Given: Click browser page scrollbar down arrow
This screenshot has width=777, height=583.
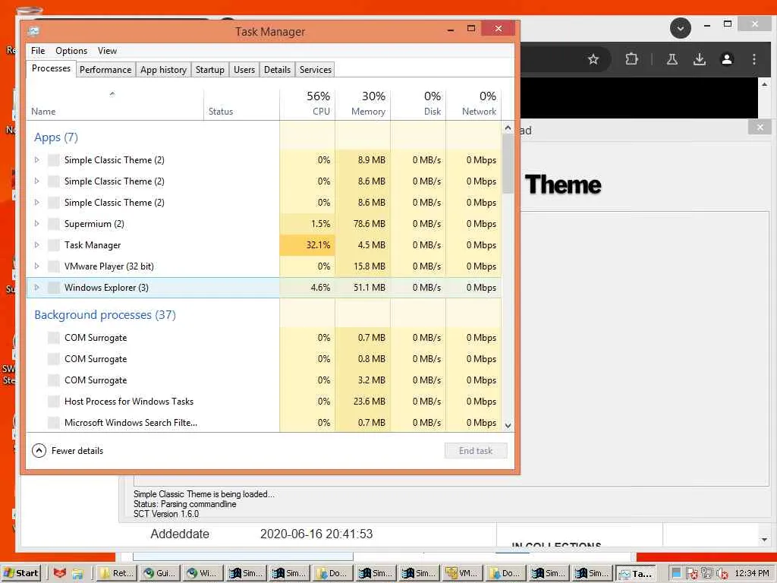Looking at the screenshot, I should [x=764, y=540].
